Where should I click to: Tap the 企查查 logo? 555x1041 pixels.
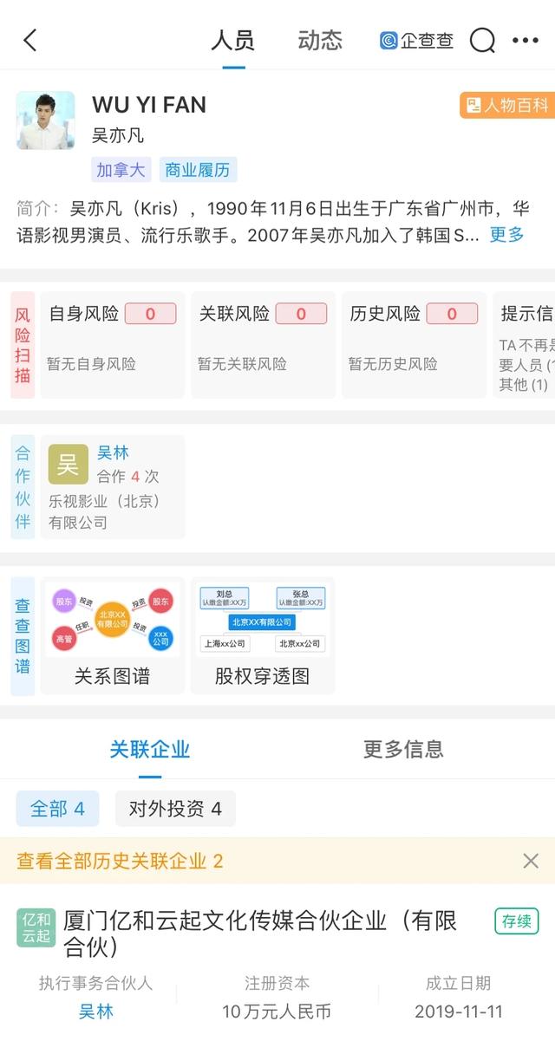click(x=416, y=40)
